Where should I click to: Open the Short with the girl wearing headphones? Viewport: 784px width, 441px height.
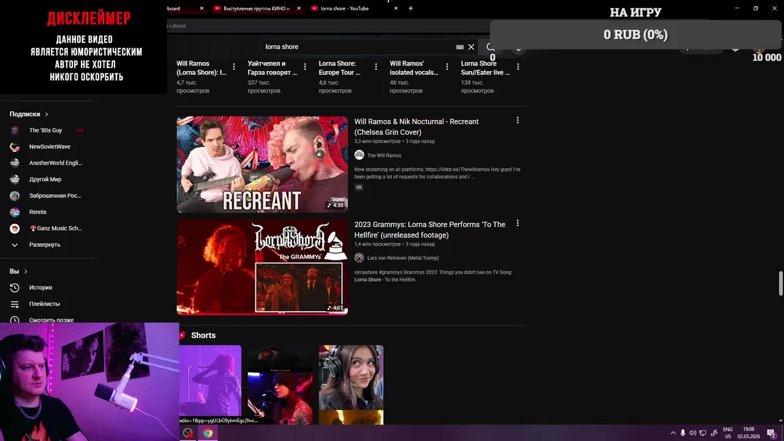click(x=351, y=385)
